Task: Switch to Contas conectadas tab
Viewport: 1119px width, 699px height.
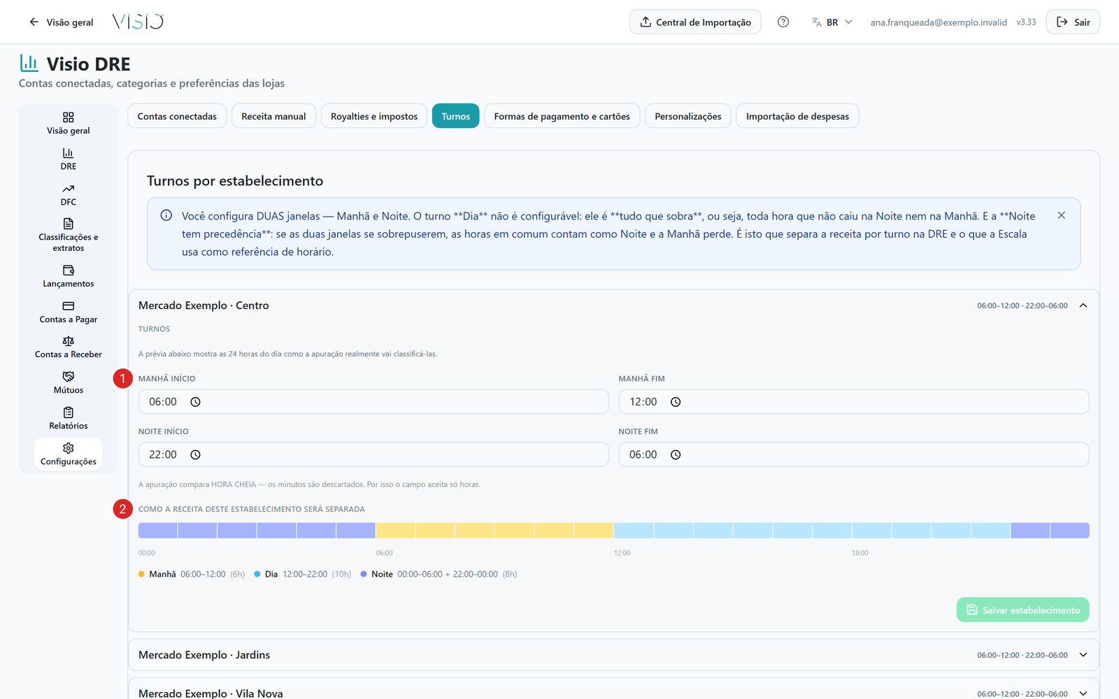Action: [177, 116]
